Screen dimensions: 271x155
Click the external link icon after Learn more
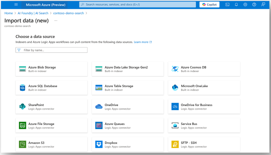point(151,42)
